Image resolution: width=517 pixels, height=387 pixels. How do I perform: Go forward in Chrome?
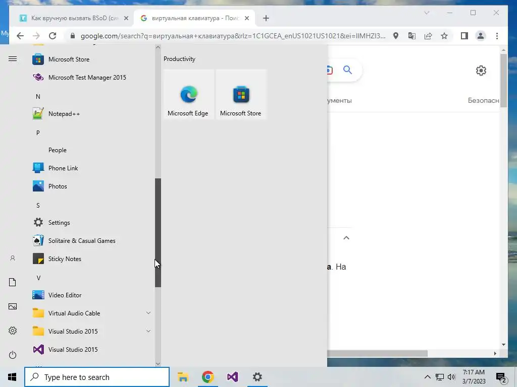click(x=36, y=36)
